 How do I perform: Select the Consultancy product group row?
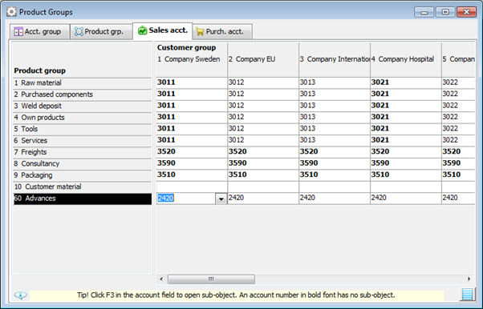pyautogui.click(x=83, y=163)
